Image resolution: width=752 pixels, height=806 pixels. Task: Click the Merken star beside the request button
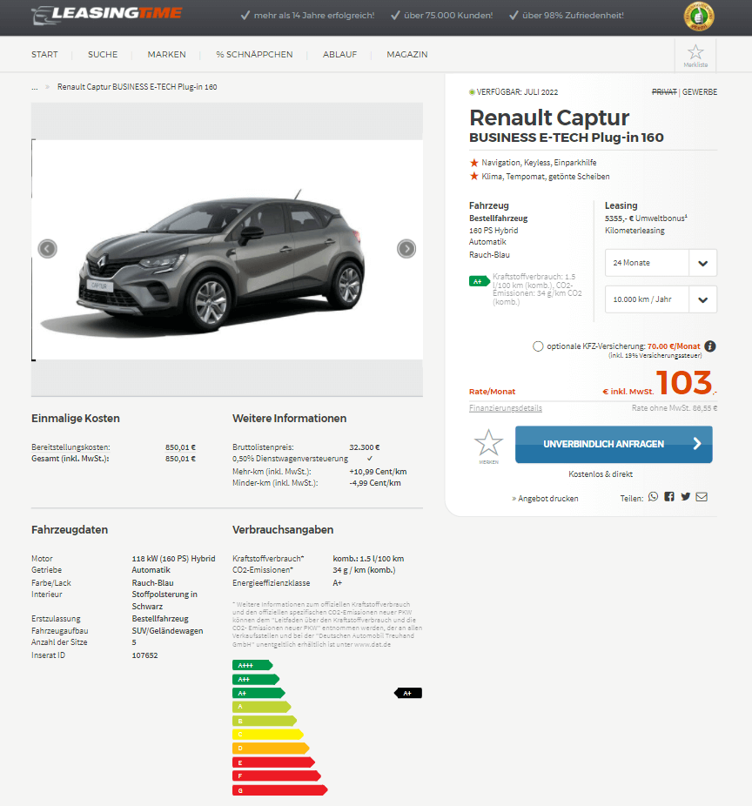point(488,444)
